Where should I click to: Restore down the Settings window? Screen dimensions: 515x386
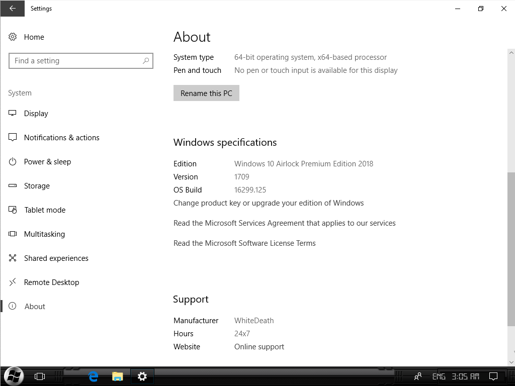pyautogui.click(x=481, y=9)
